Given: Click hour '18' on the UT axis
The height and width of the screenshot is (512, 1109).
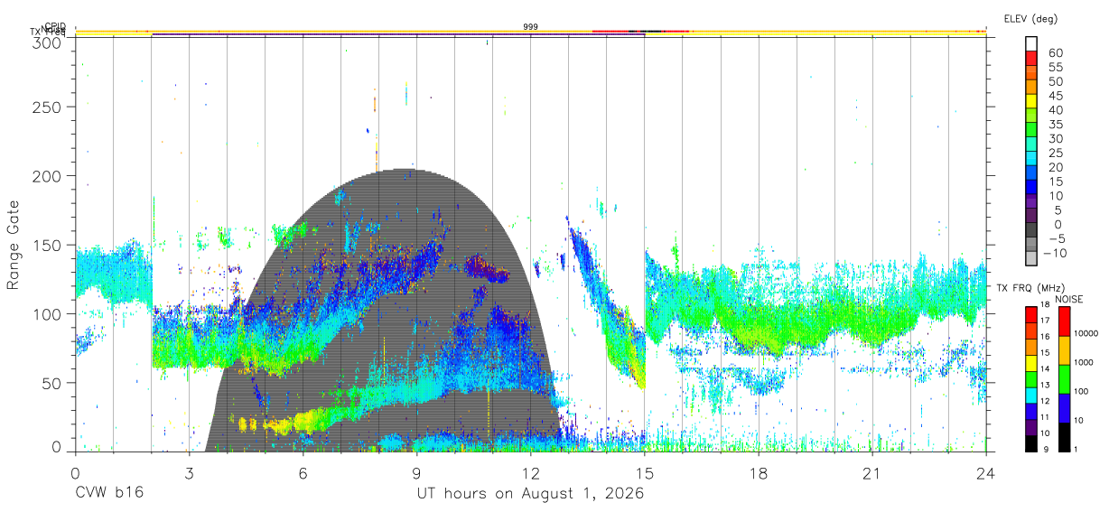Looking at the screenshot, I should 759,473.
